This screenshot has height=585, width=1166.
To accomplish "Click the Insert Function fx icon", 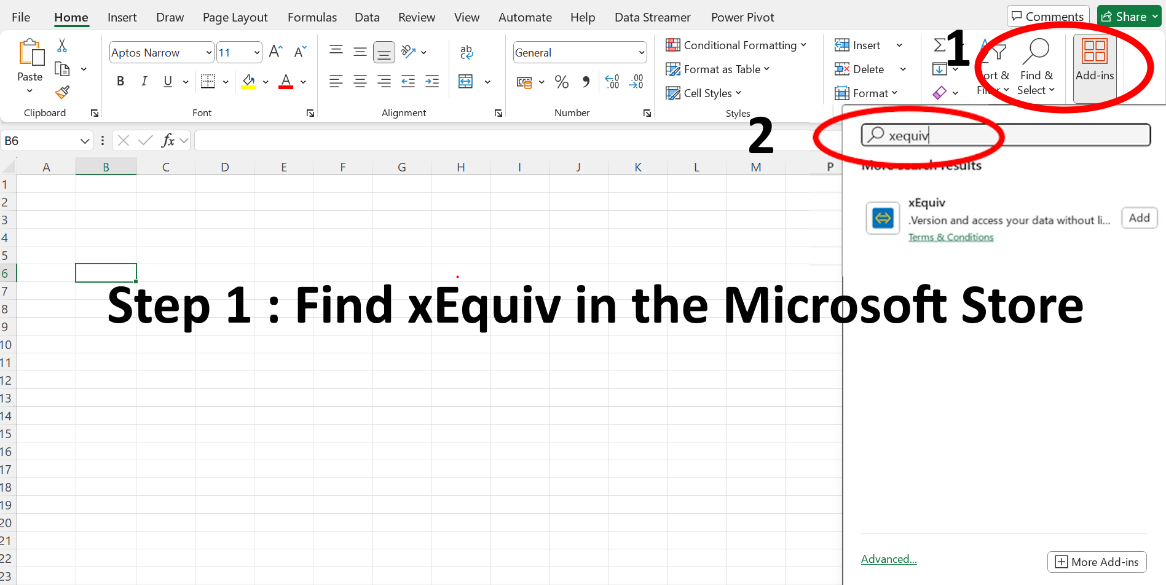I will [x=168, y=141].
